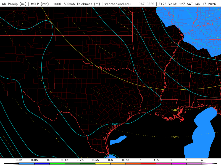Viewport: 221px width, 165px height.
Task: Click the magenta 2 inch legend swatch
Action: coord(179,164)
